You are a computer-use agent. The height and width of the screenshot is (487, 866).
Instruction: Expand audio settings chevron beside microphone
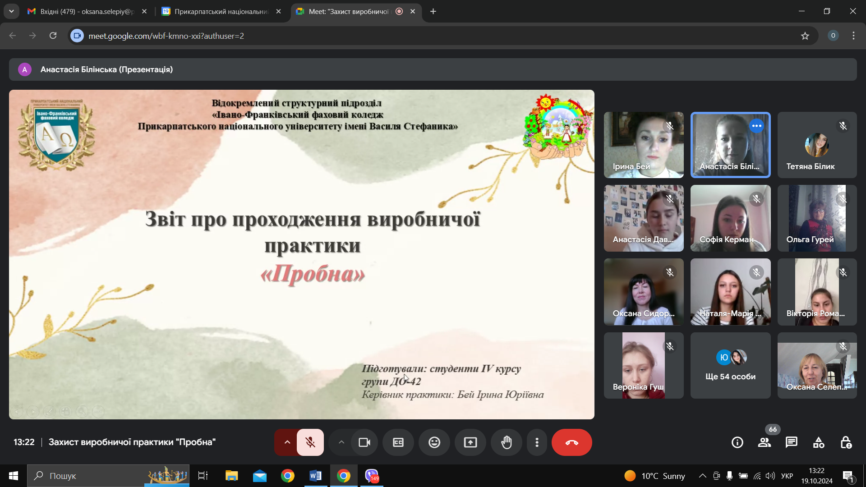coord(287,442)
